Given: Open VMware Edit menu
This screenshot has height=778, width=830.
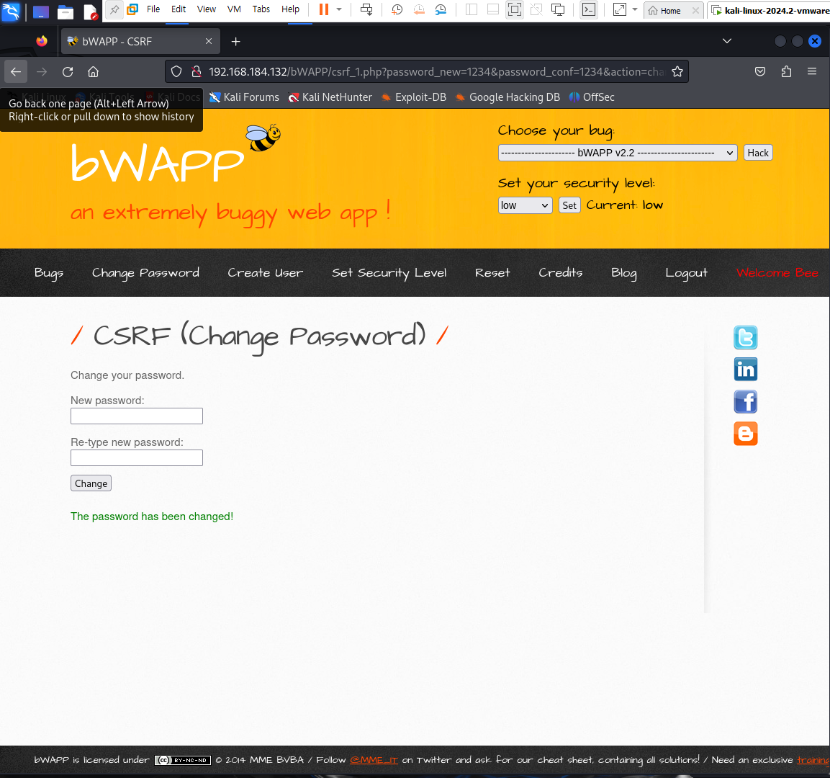Looking at the screenshot, I should coord(179,9).
